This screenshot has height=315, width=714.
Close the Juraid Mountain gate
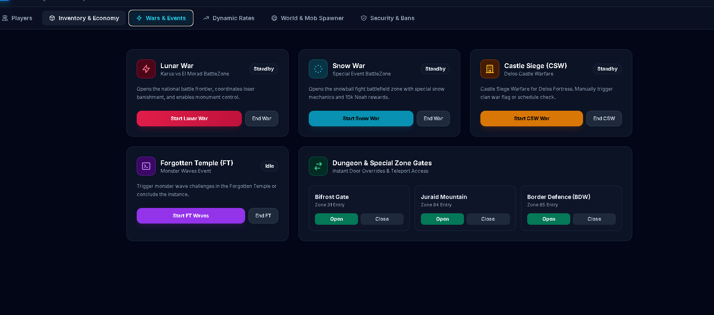488,219
